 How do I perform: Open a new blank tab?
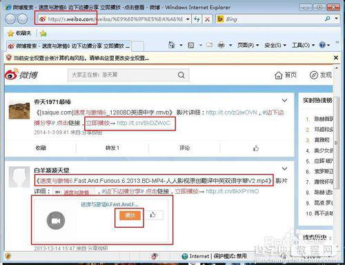point(137,46)
